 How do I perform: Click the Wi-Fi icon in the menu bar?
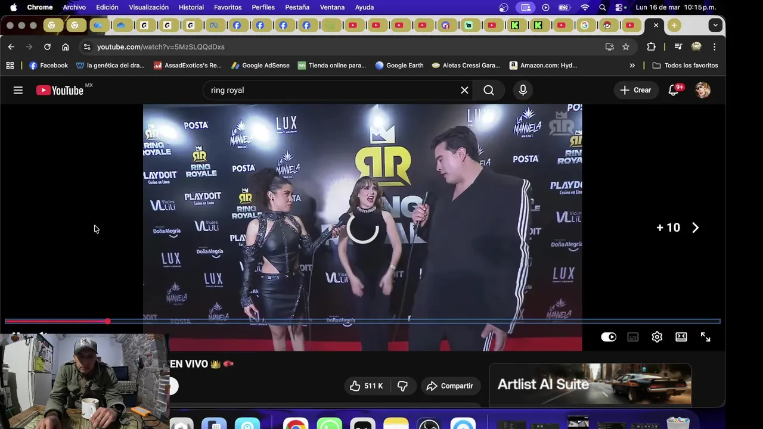pyautogui.click(x=585, y=7)
